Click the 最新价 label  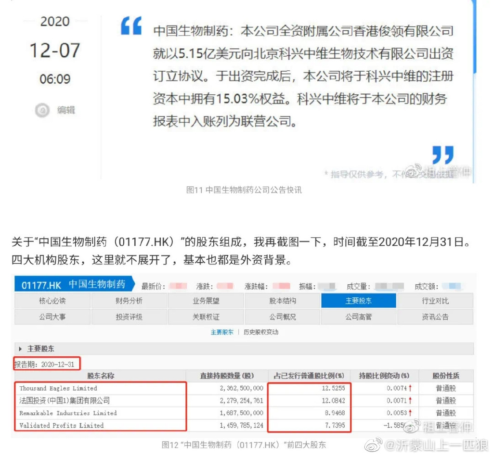pos(153,286)
